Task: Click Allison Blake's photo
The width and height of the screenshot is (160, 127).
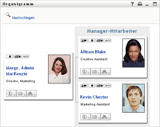Action: 133,53
